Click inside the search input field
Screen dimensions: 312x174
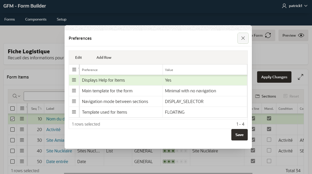click(44, 96)
